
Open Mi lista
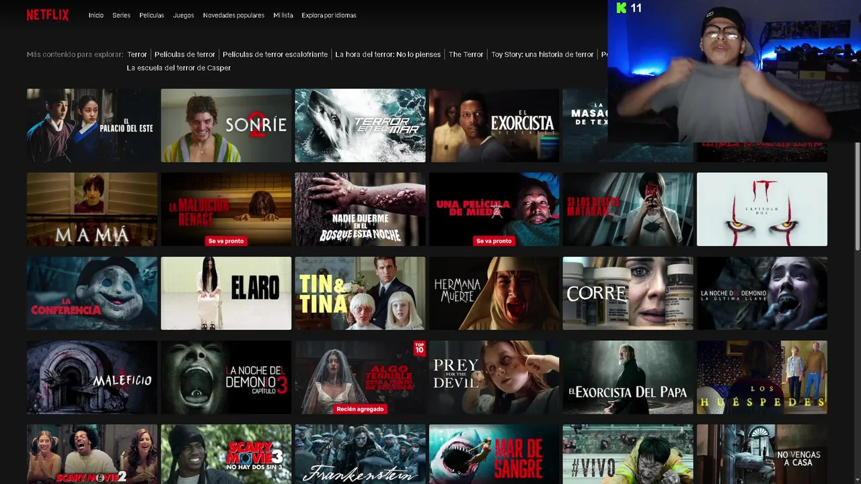(x=283, y=15)
